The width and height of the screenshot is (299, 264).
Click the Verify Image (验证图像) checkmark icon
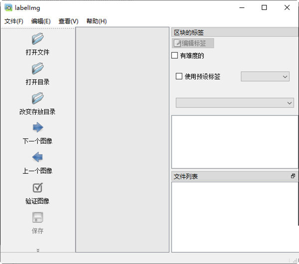37,187
